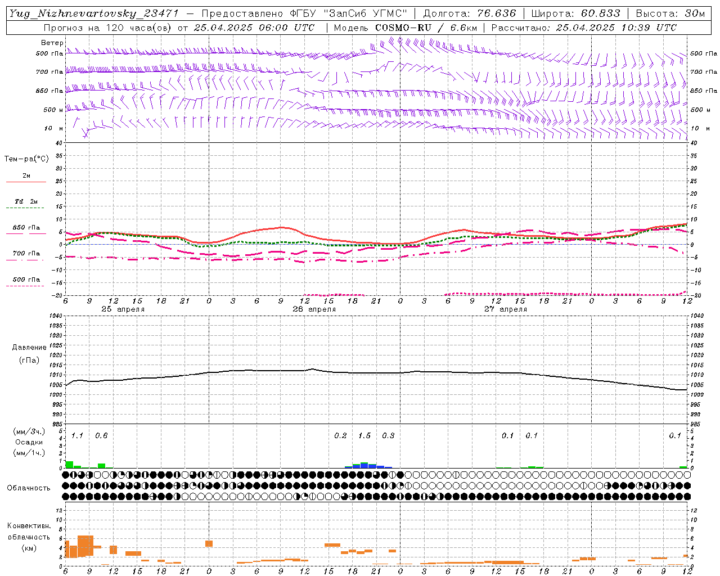Image resolution: width=720 pixels, height=576 pixels.
Task: Click the Рассчитано: 25.04.2025 10:39 UTC timestamp
Action: click(x=584, y=28)
